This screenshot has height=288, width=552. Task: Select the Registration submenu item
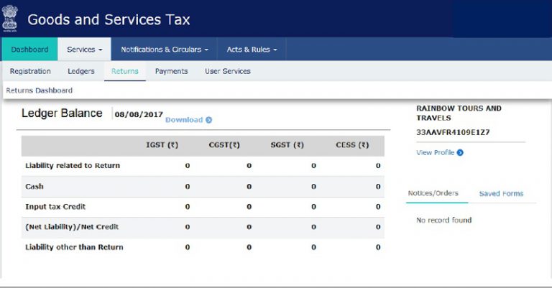[x=30, y=71]
